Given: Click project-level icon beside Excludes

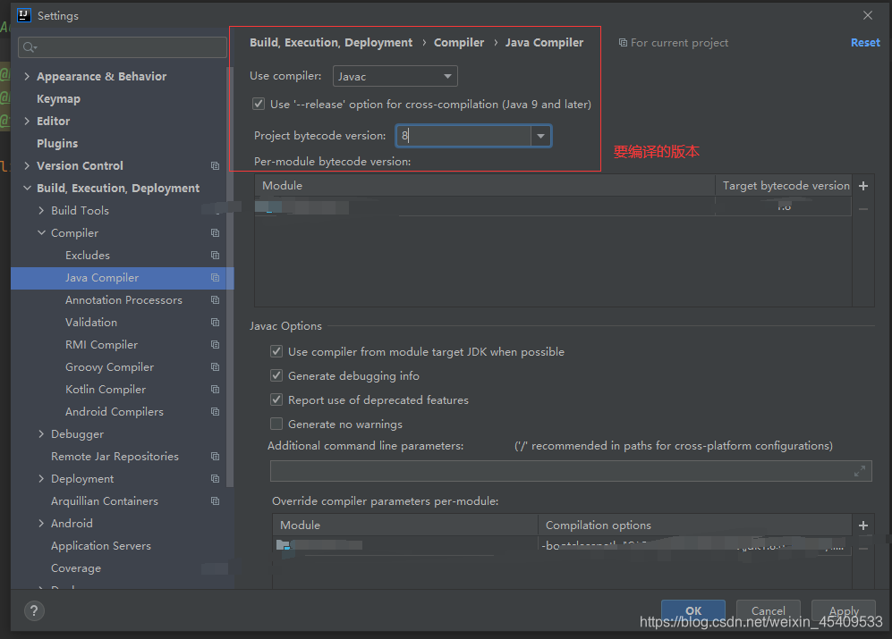Looking at the screenshot, I should click(x=215, y=256).
